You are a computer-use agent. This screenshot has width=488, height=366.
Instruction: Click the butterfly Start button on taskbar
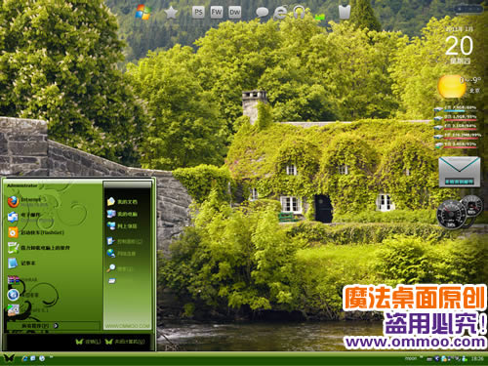[9, 358]
